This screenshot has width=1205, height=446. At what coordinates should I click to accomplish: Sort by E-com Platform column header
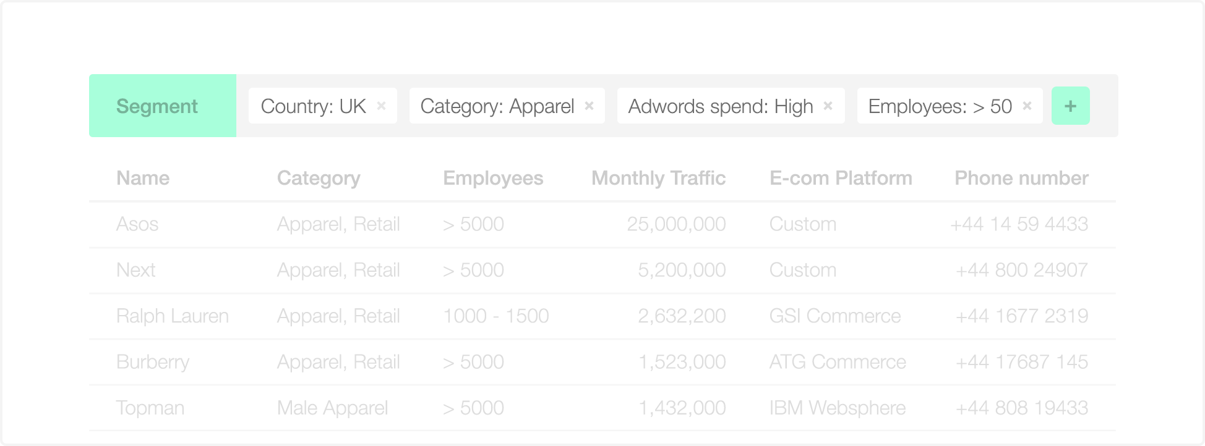click(x=841, y=178)
